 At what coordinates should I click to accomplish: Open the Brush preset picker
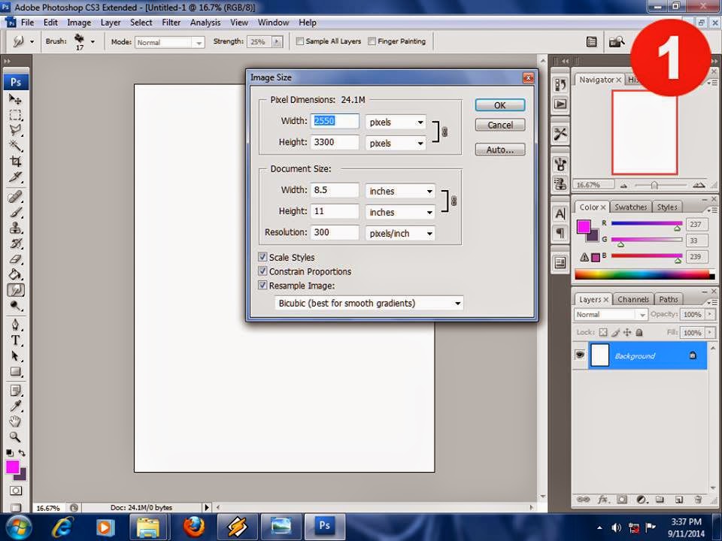(92, 41)
